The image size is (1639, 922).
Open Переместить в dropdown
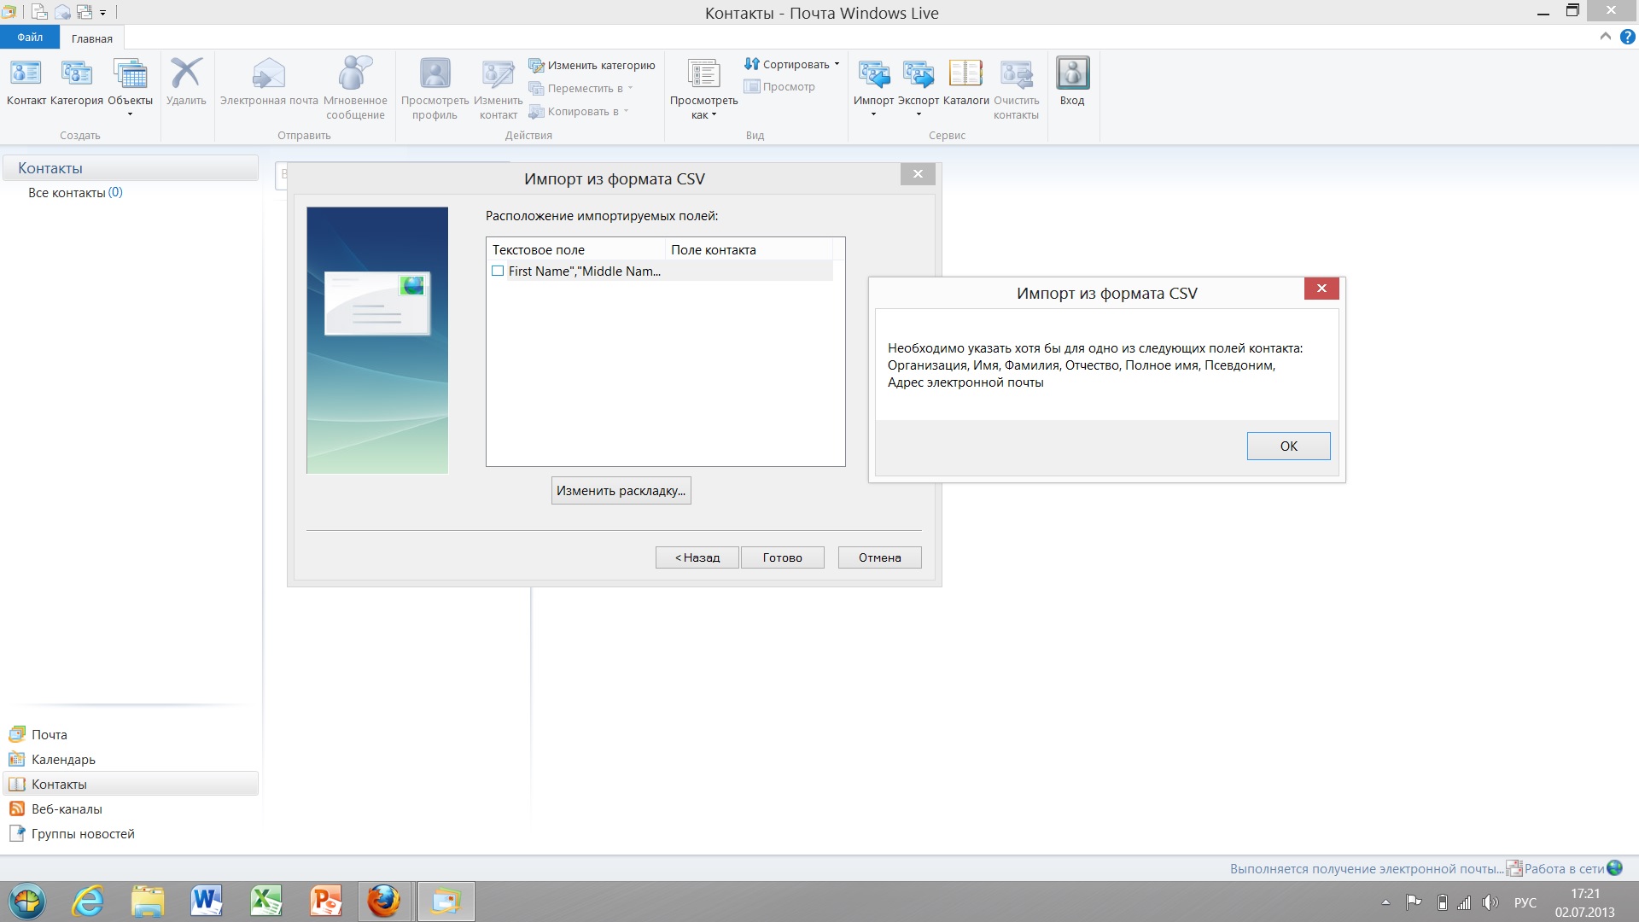point(581,88)
